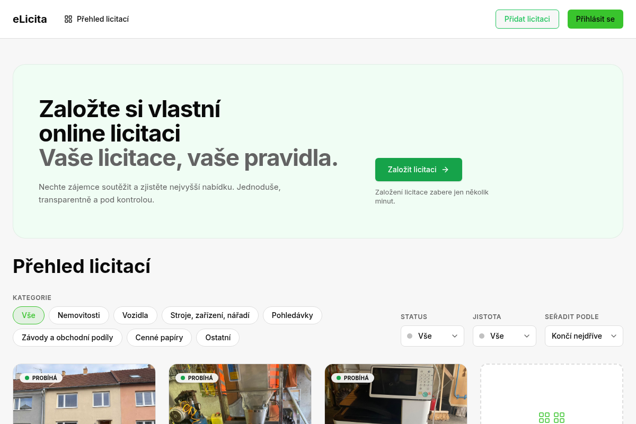The width and height of the screenshot is (636, 424).
Task: Click PROBÍHÁ badge on machinery card
Action: click(197, 378)
